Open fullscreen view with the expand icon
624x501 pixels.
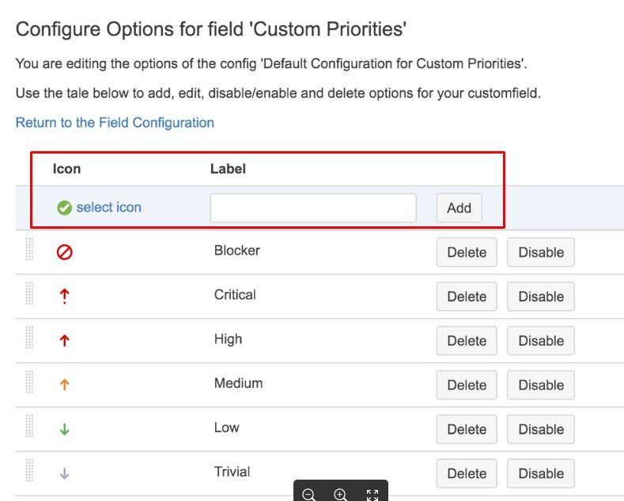[x=373, y=495]
